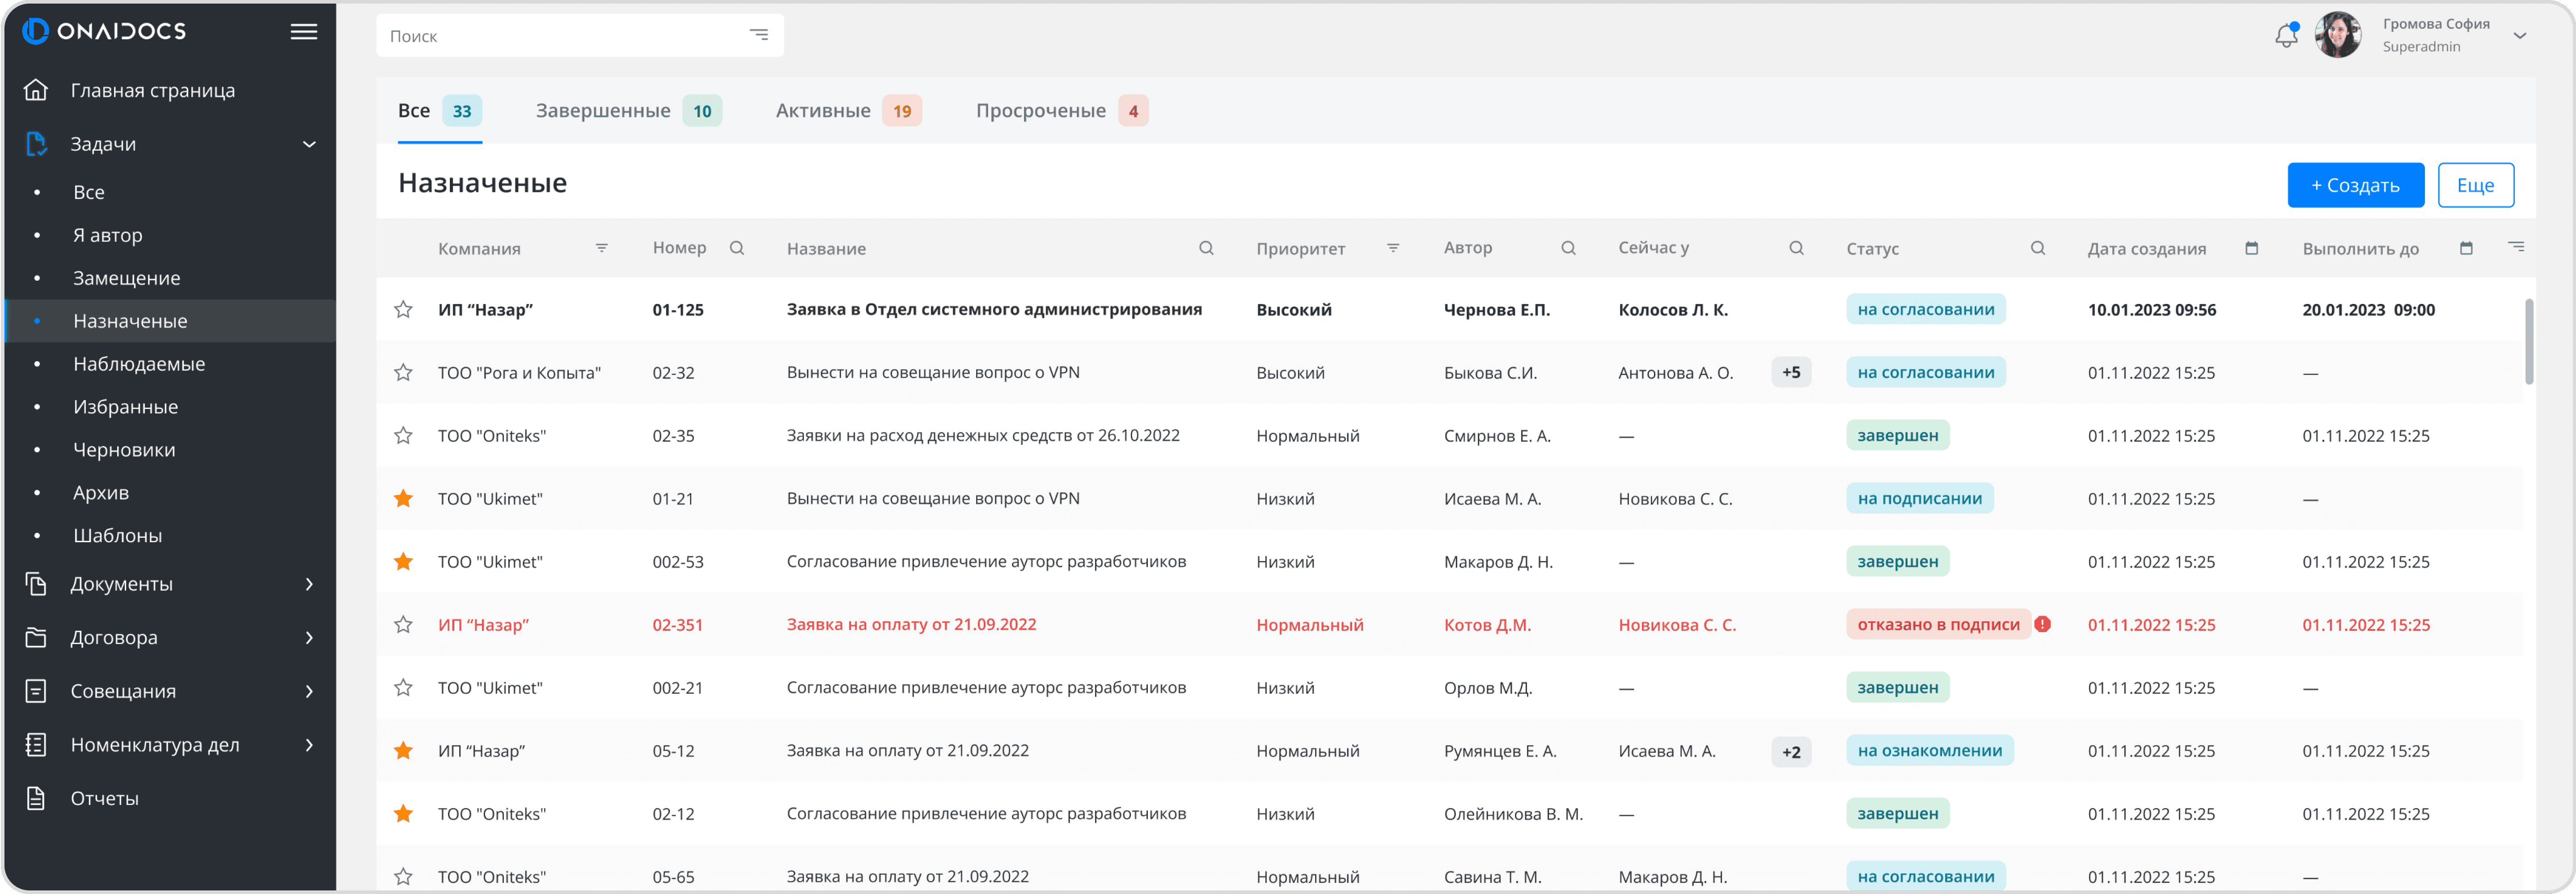Collapse the Задачи section chevron
Image resolution: width=2576 pixels, height=894 pixels.
pyautogui.click(x=309, y=144)
